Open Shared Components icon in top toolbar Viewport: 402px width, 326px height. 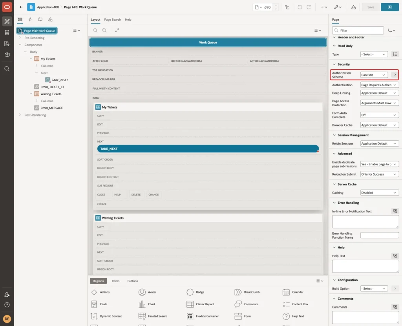(x=354, y=7)
